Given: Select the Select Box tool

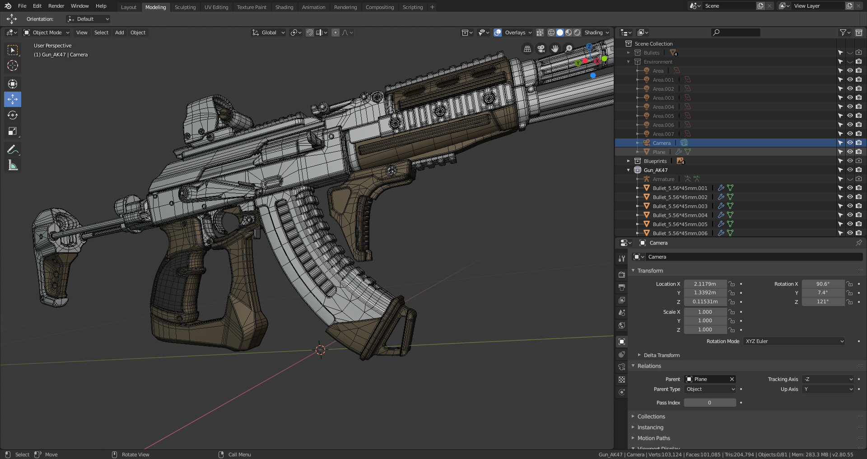Looking at the screenshot, I should 13,50.
